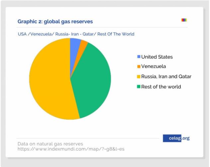210x167 pixels.
Task: Click the blue United States legend swatch
Action: point(139,56)
